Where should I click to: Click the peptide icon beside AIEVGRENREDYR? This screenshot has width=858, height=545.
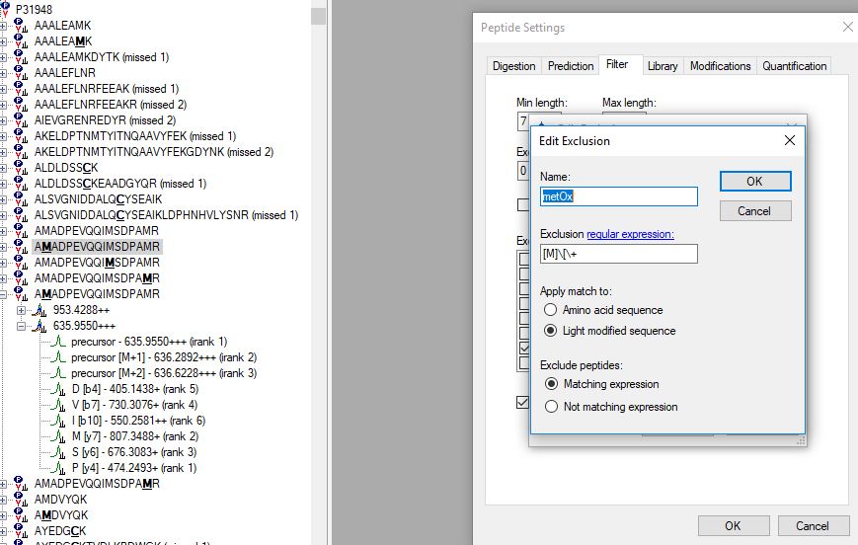[18, 119]
